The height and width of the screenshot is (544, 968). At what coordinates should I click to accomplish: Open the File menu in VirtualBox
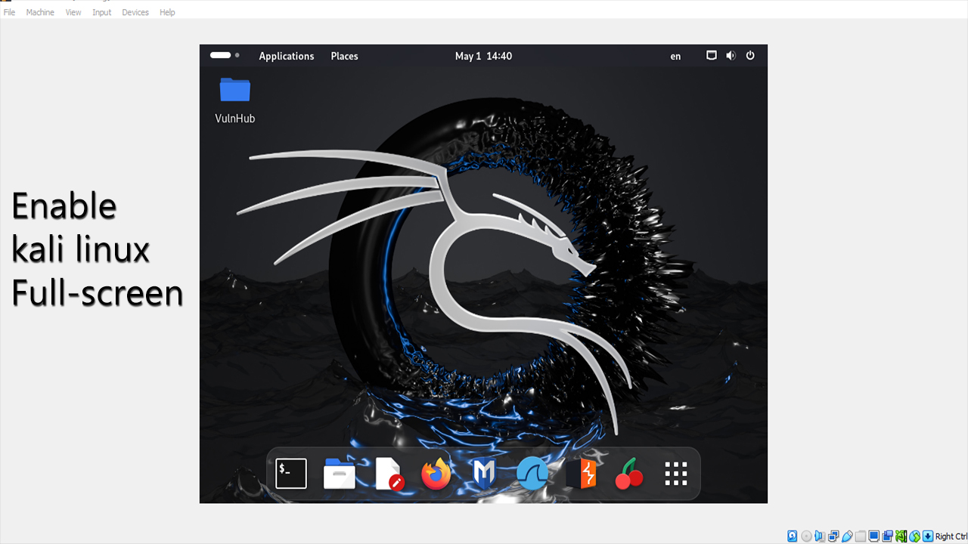tap(9, 12)
